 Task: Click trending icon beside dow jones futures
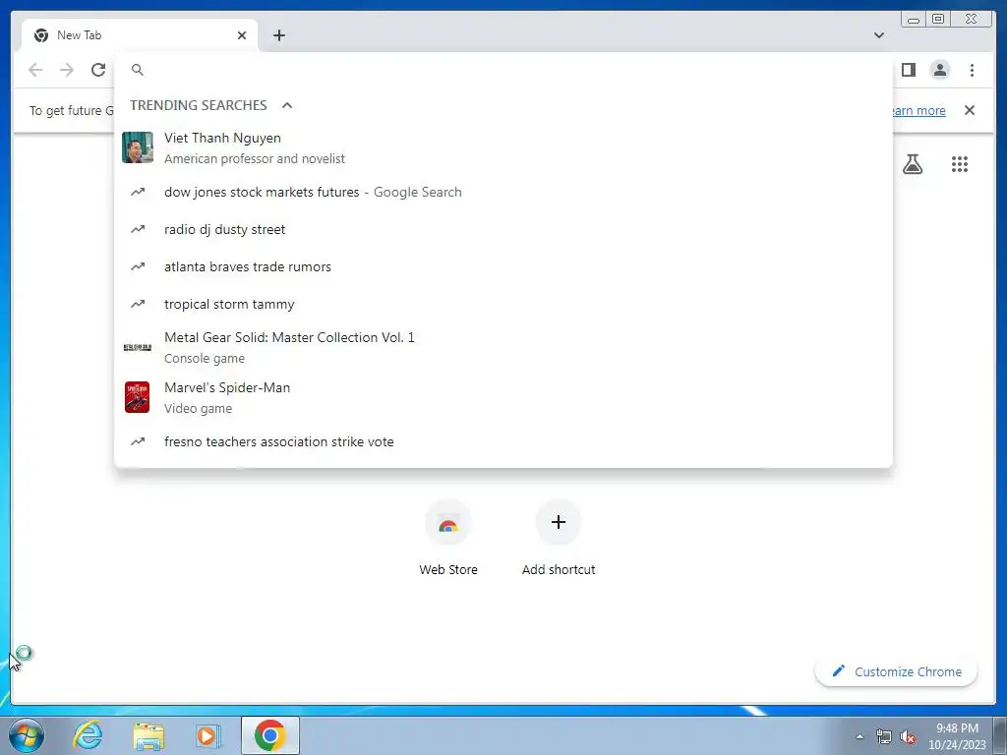138,192
